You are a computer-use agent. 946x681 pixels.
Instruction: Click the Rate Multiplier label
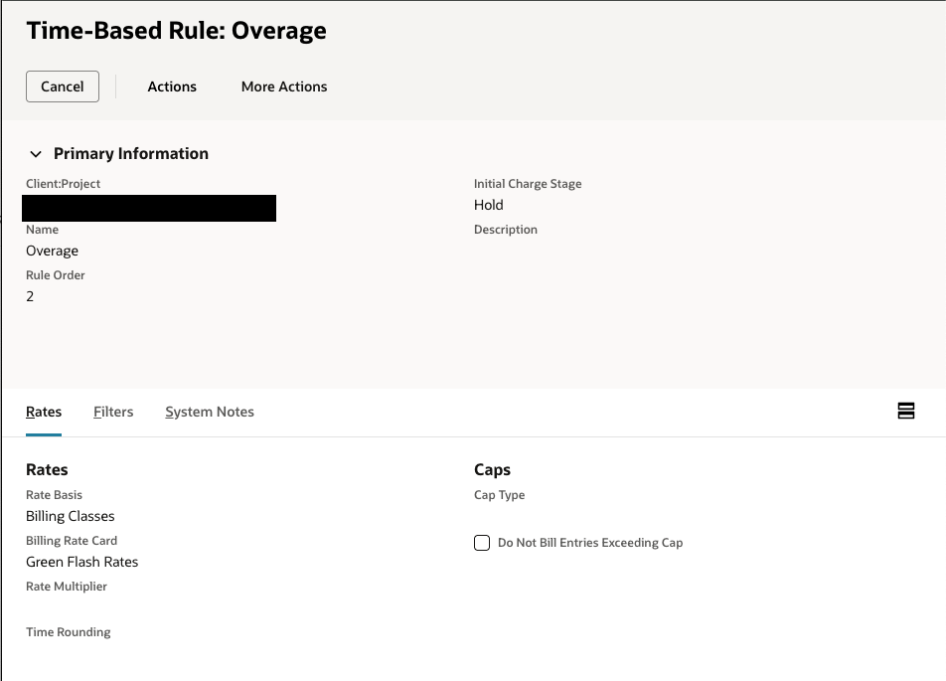[x=67, y=587]
